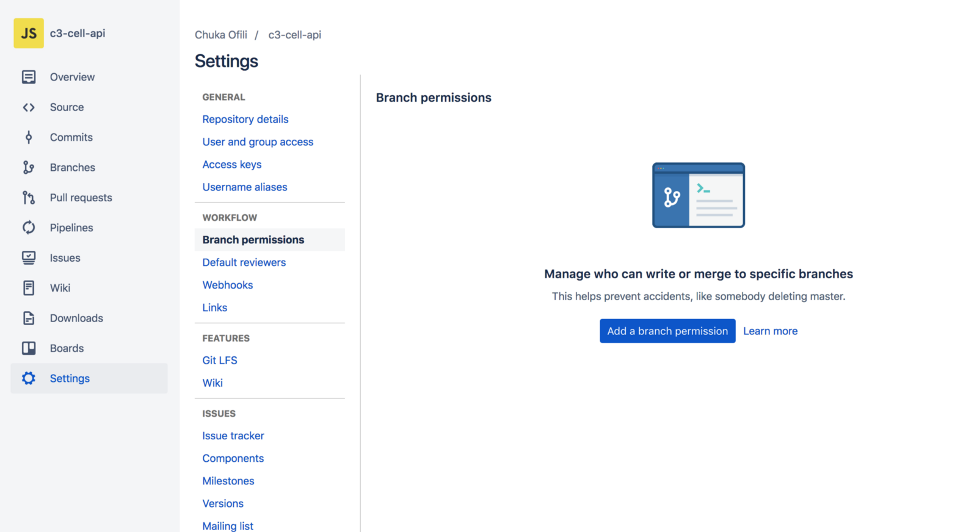Viewport: 977px width, 532px height.
Task: Open the sidebar Wiki entry
Action: tap(60, 288)
